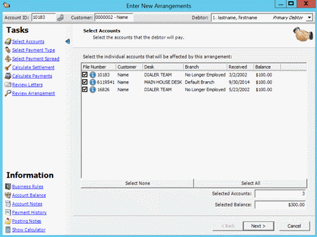This screenshot has height=237, width=317.
Task: Click the Account ID input field
Action: tap(44, 17)
